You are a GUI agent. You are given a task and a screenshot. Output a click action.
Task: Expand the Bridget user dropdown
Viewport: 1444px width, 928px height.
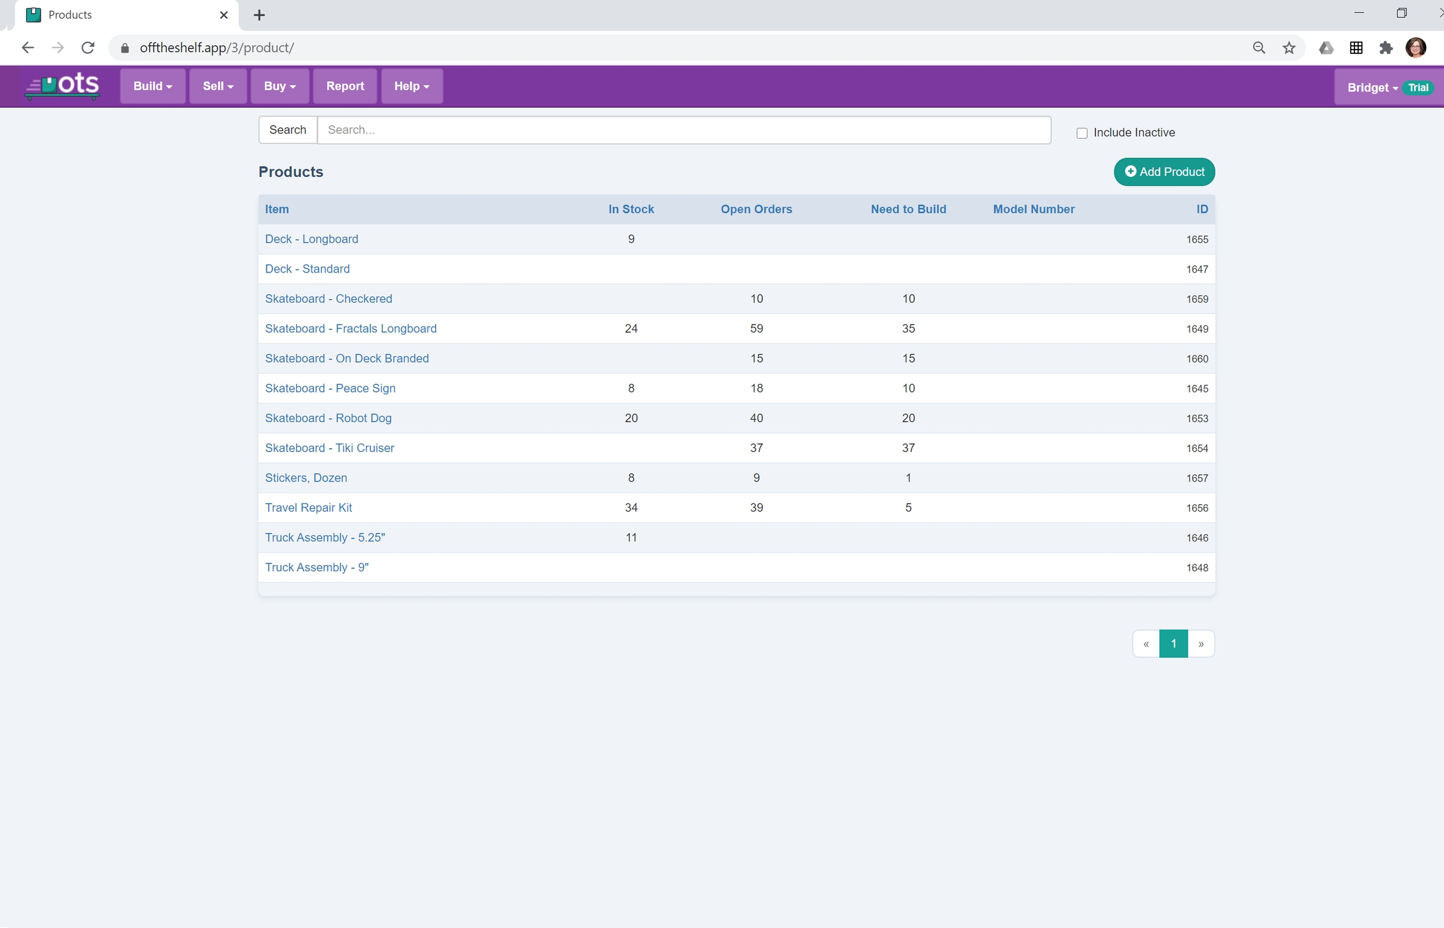pyautogui.click(x=1372, y=88)
